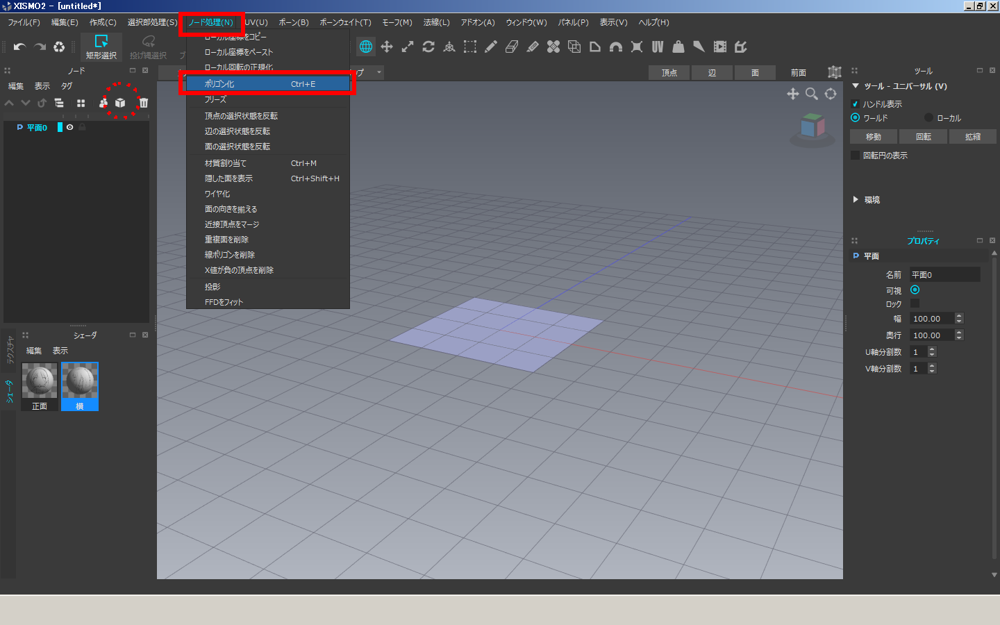The height and width of the screenshot is (625, 1000).
Task: Click the redo arrow in the toolbar
Action: coord(40,47)
